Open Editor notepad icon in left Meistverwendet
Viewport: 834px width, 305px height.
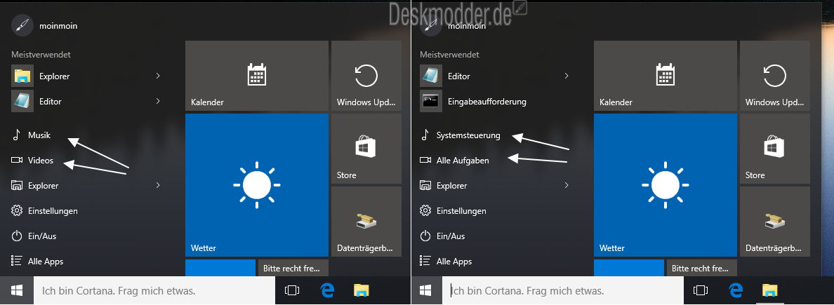pyautogui.click(x=22, y=101)
